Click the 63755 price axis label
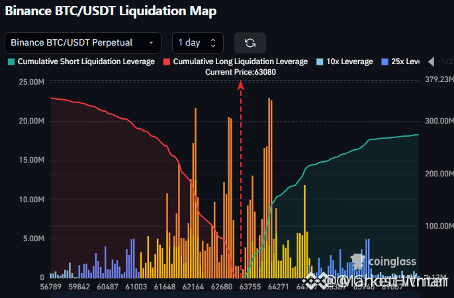 pyautogui.click(x=250, y=287)
